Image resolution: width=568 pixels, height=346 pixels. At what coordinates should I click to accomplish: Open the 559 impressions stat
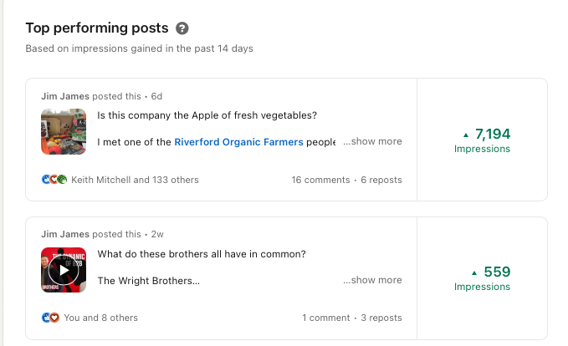click(496, 272)
